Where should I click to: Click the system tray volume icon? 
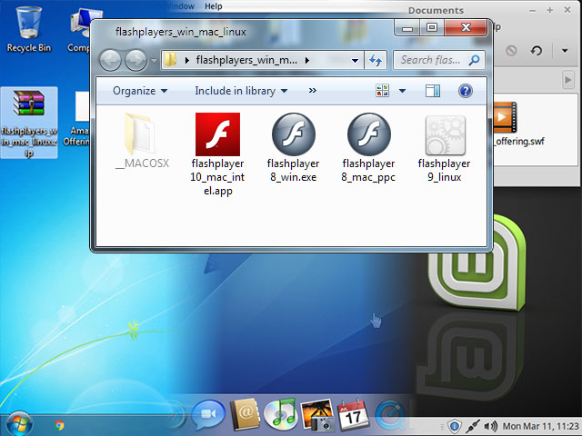[x=491, y=425]
